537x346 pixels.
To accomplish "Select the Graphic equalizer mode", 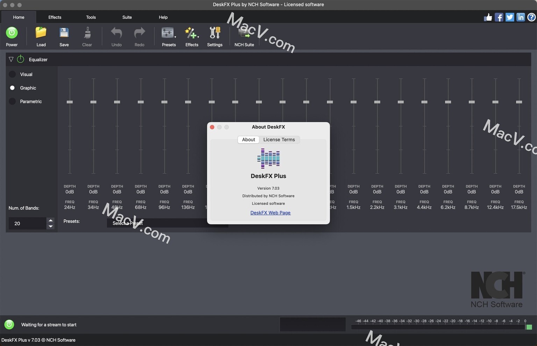I will pyautogui.click(x=12, y=88).
